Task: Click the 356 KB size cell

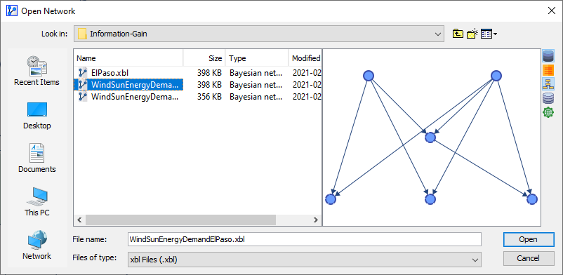Action: pyautogui.click(x=209, y=97)
